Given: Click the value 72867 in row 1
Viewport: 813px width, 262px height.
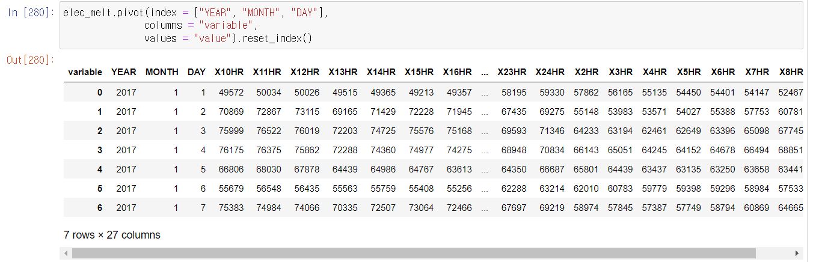Looking at the screenshot, I should [269, 111].
